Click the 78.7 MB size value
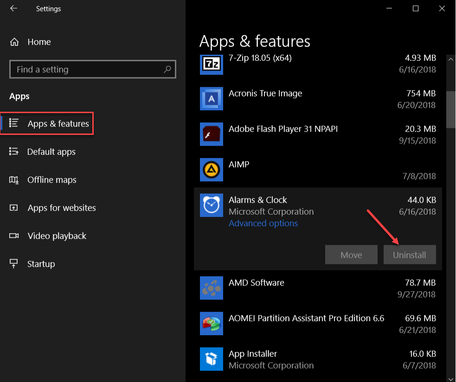The width and height of the screenshot is (456, 382). coord(421,283)
